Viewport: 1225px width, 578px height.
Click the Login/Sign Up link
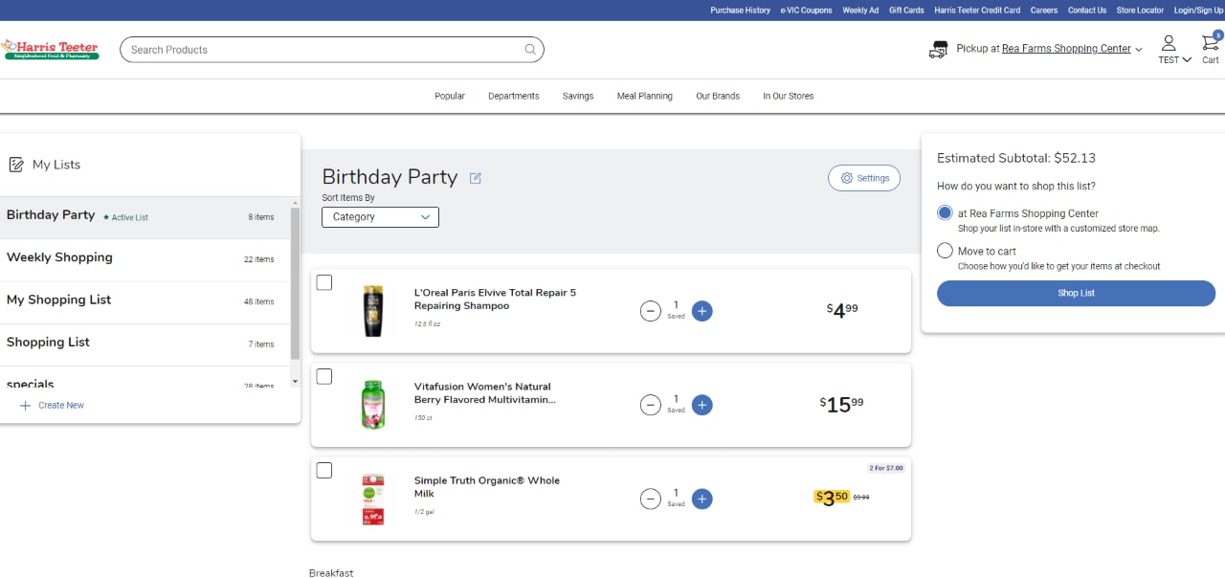1199,11
